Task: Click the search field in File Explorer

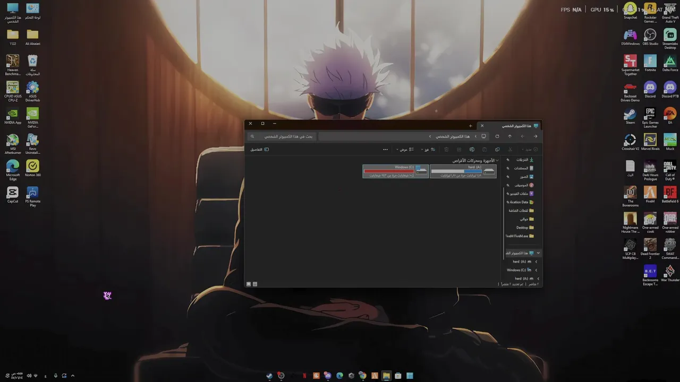Action: coord(283,136)
